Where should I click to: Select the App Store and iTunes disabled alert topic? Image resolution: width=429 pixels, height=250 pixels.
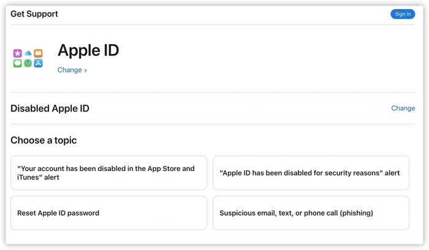pos(108,173)
